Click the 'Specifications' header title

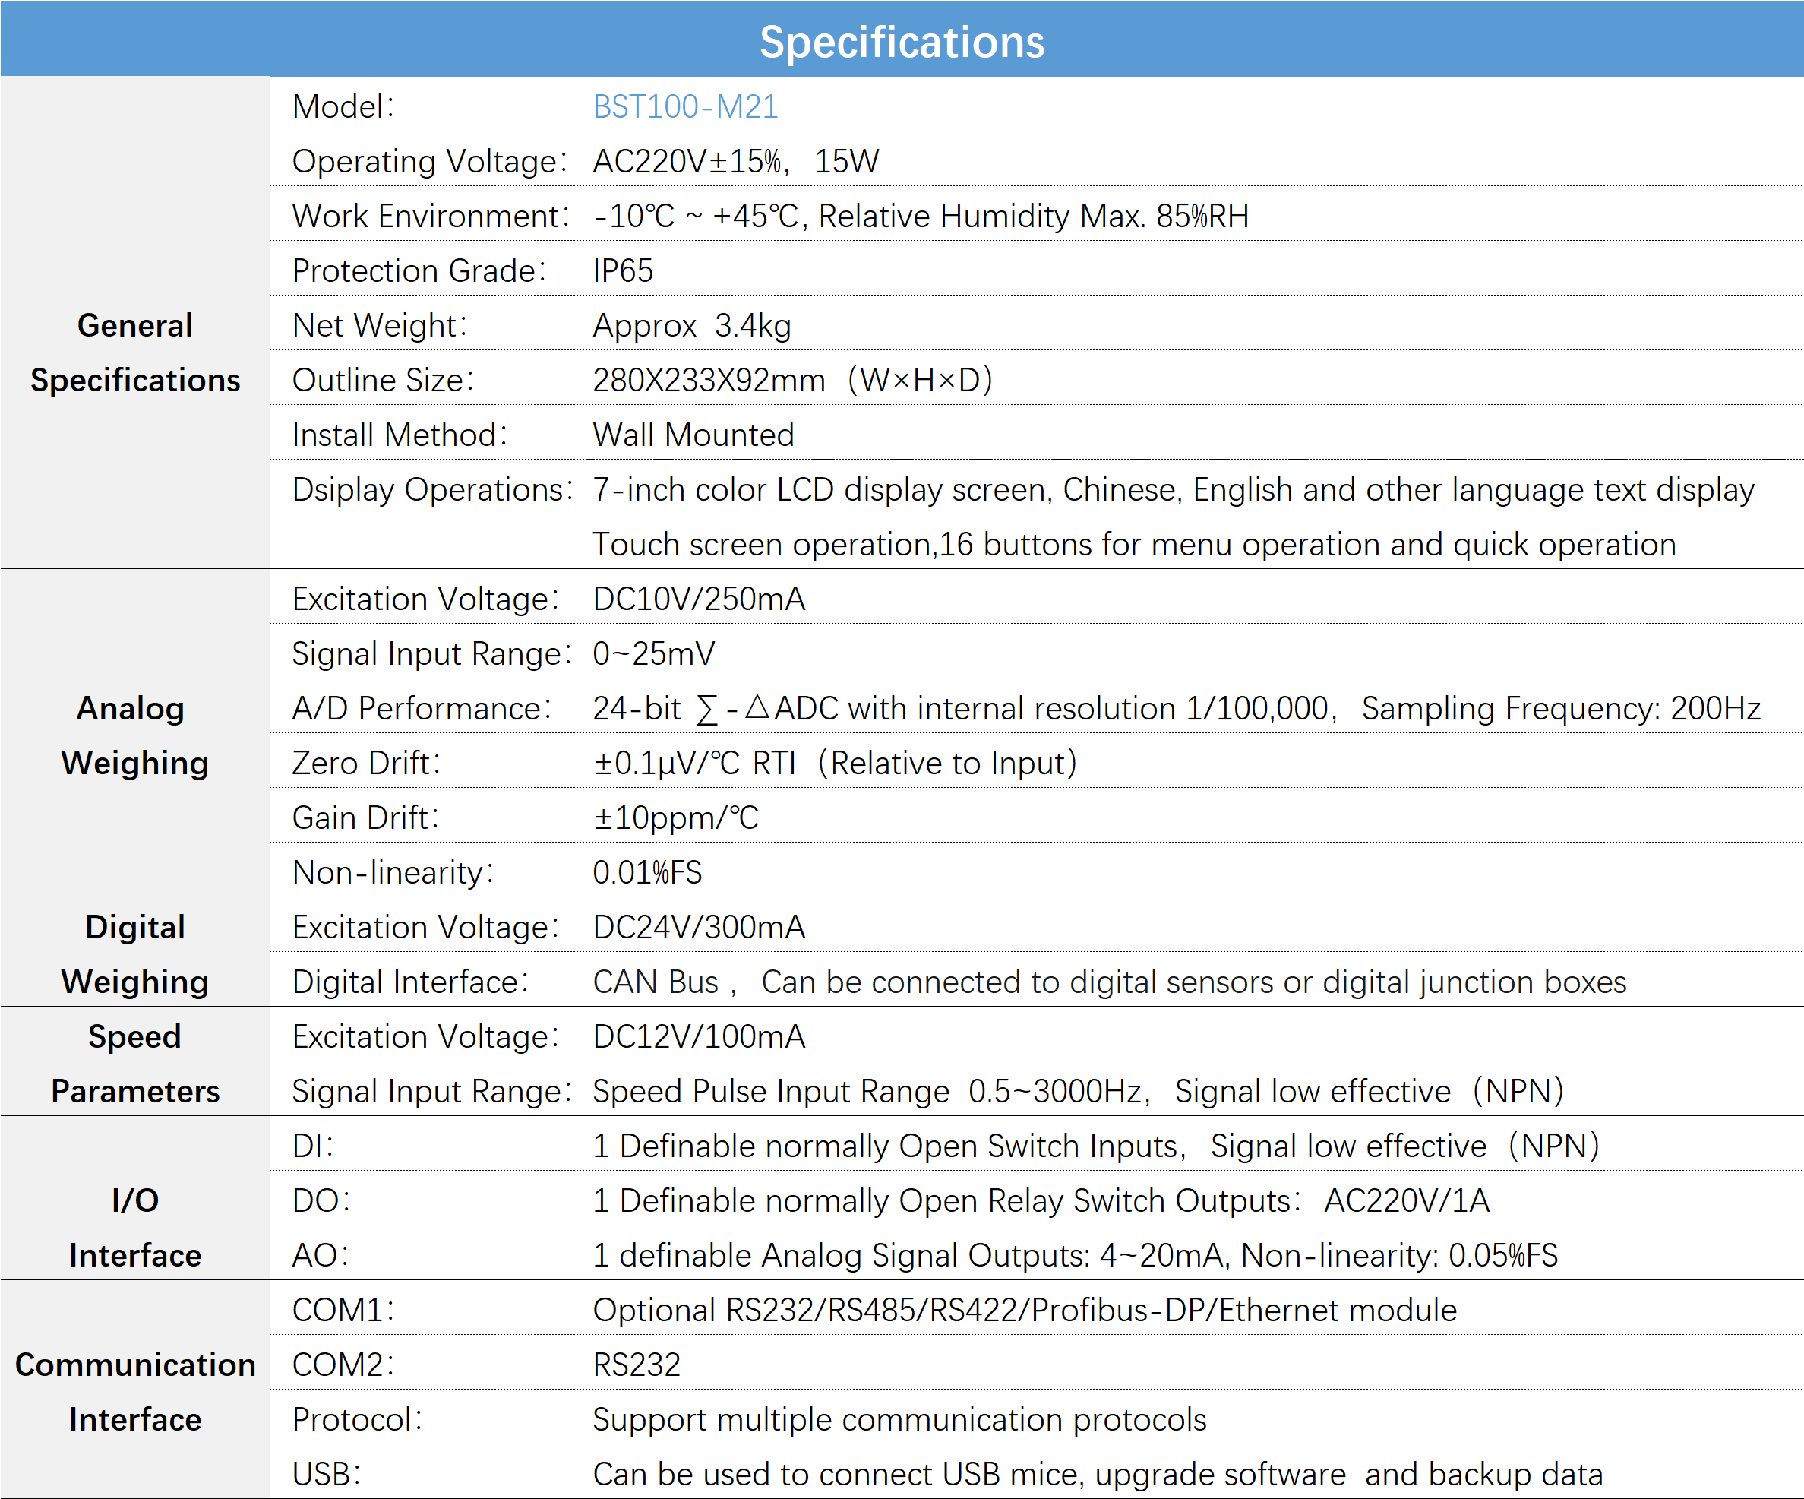902,41
